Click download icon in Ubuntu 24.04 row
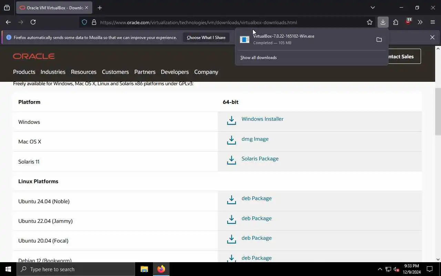 [232, 200]
